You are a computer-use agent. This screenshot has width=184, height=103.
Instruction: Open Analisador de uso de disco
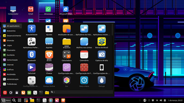[x=67, y=30]
